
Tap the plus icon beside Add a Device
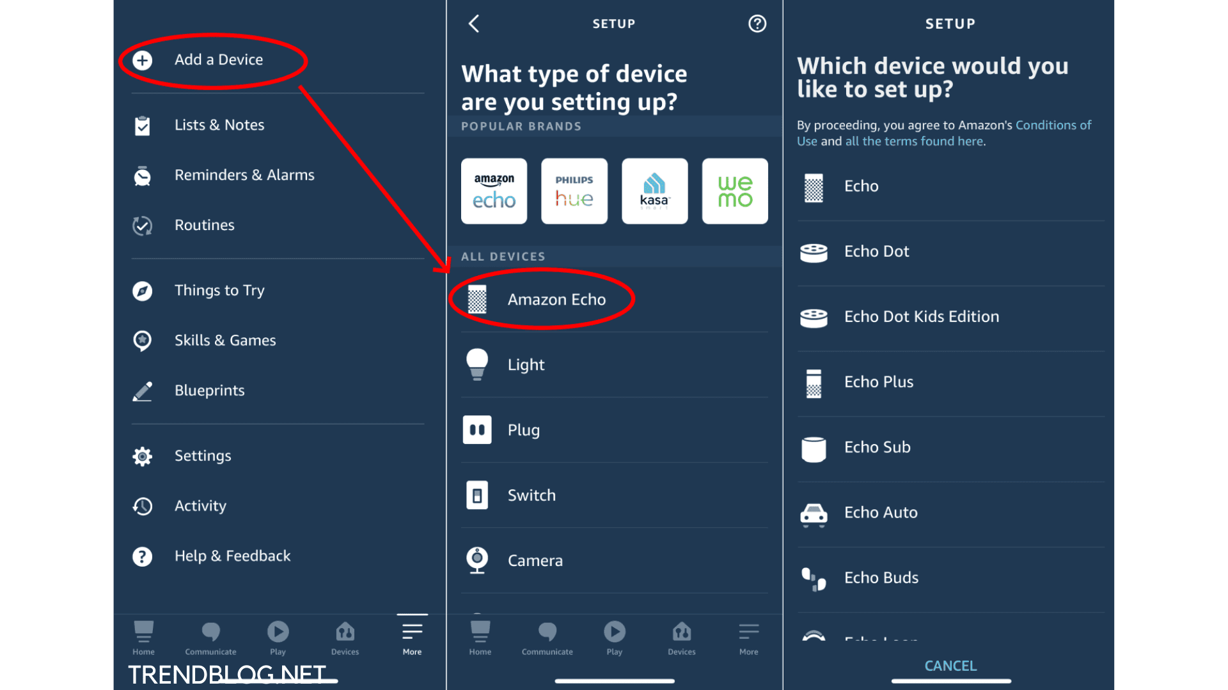tap(142, 60)
